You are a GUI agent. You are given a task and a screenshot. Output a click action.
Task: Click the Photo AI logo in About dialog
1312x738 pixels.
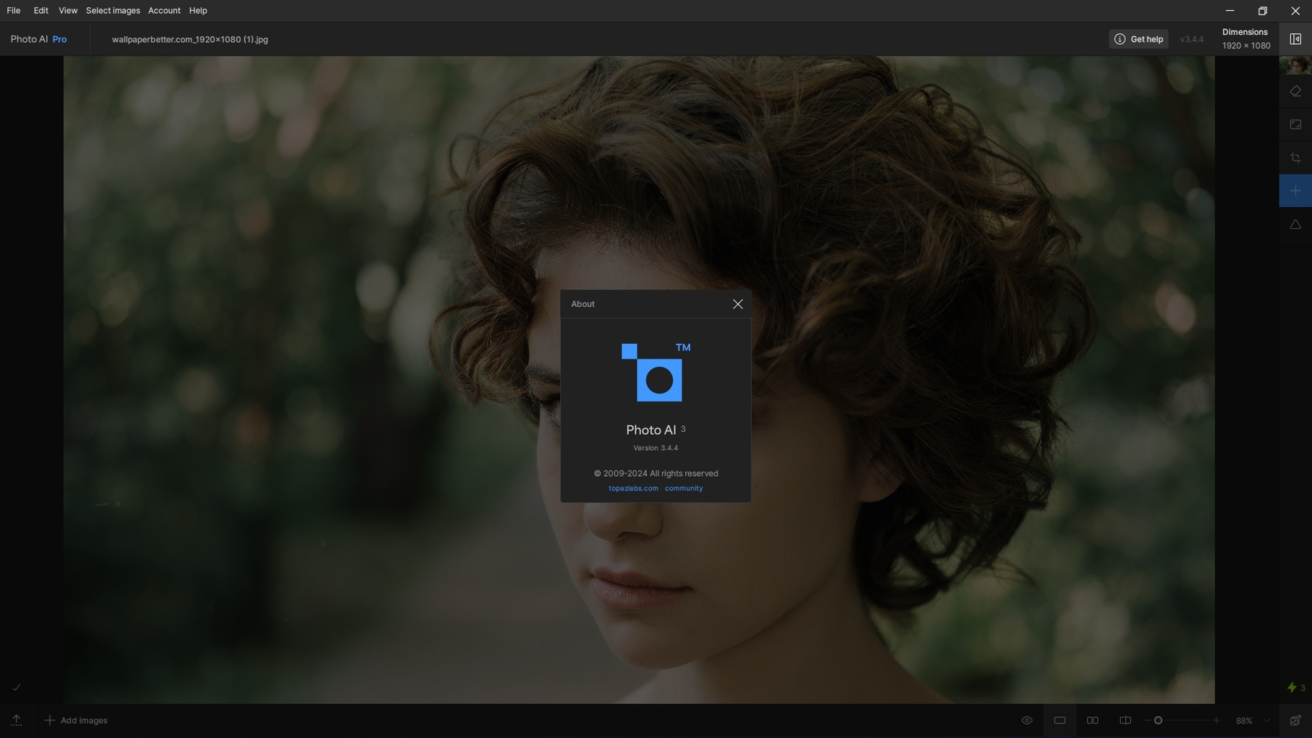pyautogui.click(x=655, y=372)
